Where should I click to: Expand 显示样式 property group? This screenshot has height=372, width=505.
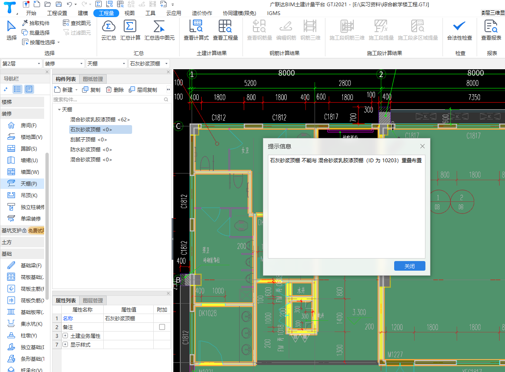click(x=65, y=344)
